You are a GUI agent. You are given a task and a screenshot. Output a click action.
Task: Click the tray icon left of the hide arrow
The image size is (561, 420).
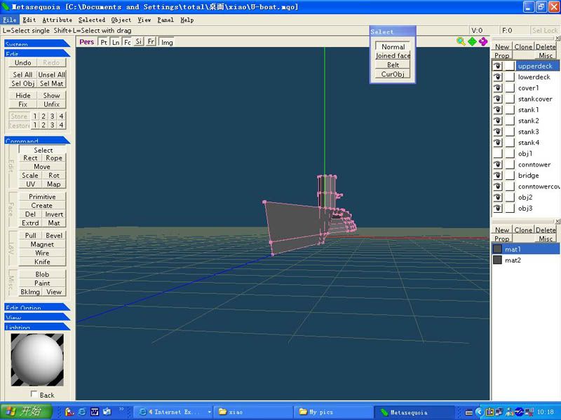469,412
